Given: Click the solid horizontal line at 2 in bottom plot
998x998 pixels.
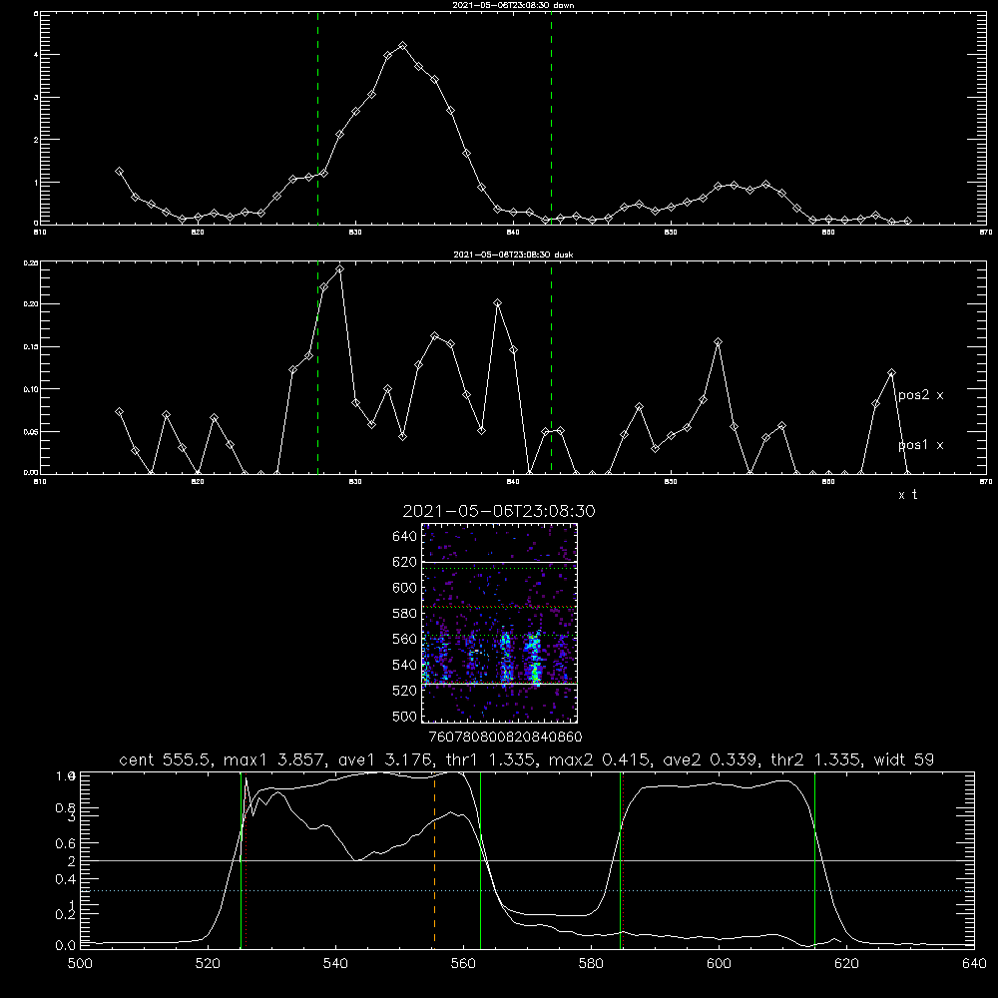Looking at the screenshot, I should click(x=526, y=860).
